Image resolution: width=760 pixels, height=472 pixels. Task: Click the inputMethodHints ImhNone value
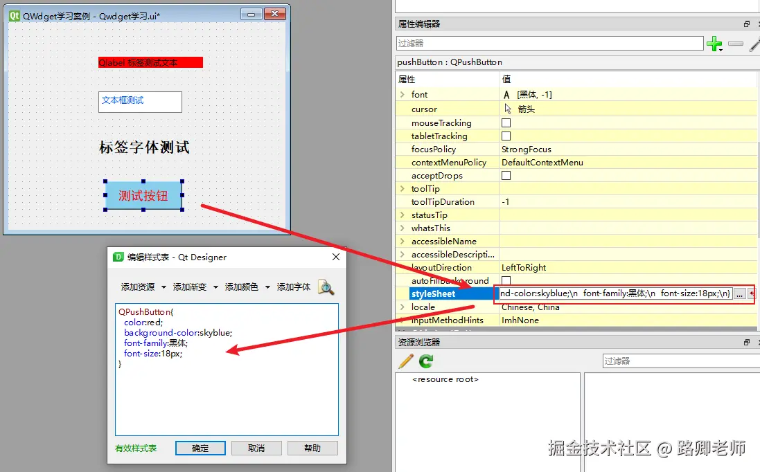pos(520,320)
